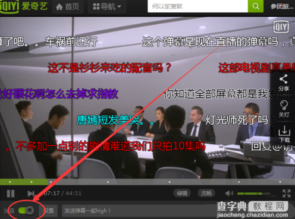Click the search input field
This screenshot has height=219, width=295.
tap(197, 7)
